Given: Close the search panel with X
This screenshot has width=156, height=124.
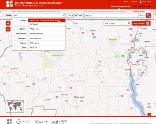Looking at the screenshot, I should pyautogui.click(x=152, y=11).
